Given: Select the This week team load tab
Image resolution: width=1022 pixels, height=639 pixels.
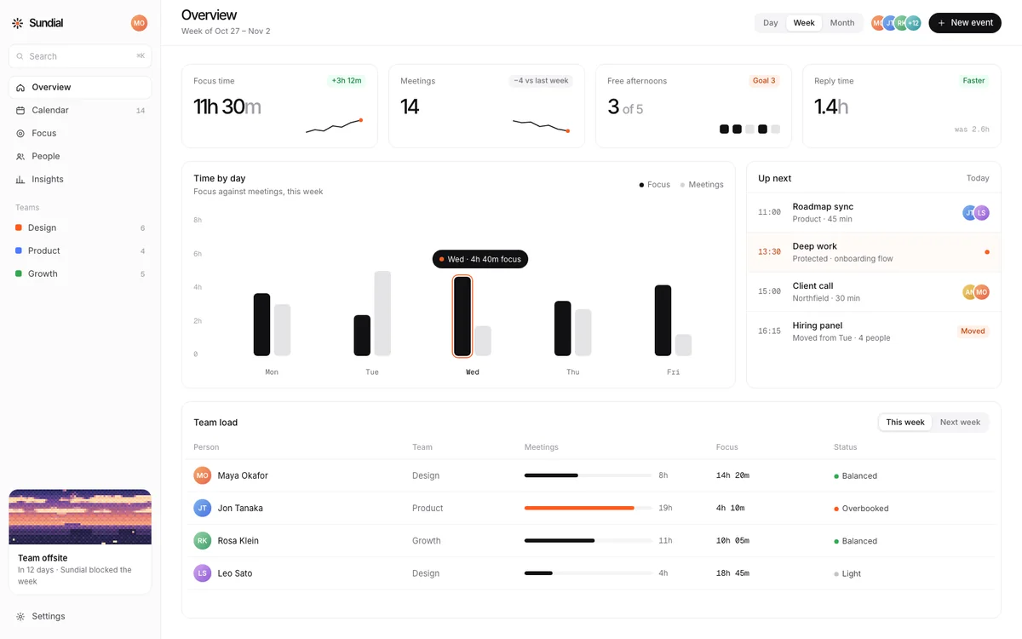Looking at the screenshot, I should tap(905, 423).
